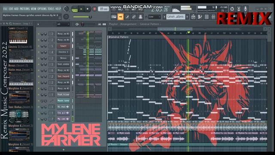This screenshot has height=155, width=275.
Task: Select the Nexus channel button
Action: tap(63, 58)
